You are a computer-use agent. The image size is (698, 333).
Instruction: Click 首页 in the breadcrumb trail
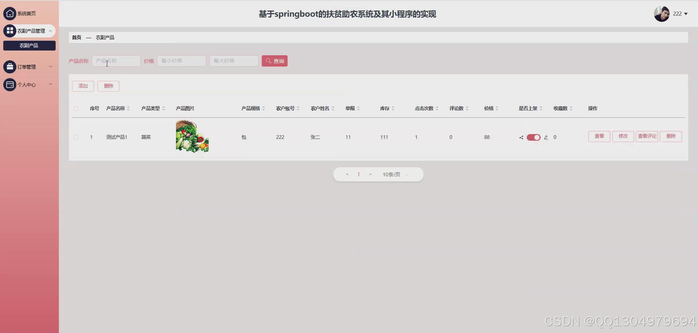click(76, 37)
